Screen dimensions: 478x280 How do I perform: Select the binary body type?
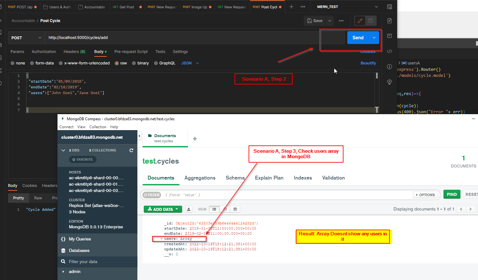point(134,63)
